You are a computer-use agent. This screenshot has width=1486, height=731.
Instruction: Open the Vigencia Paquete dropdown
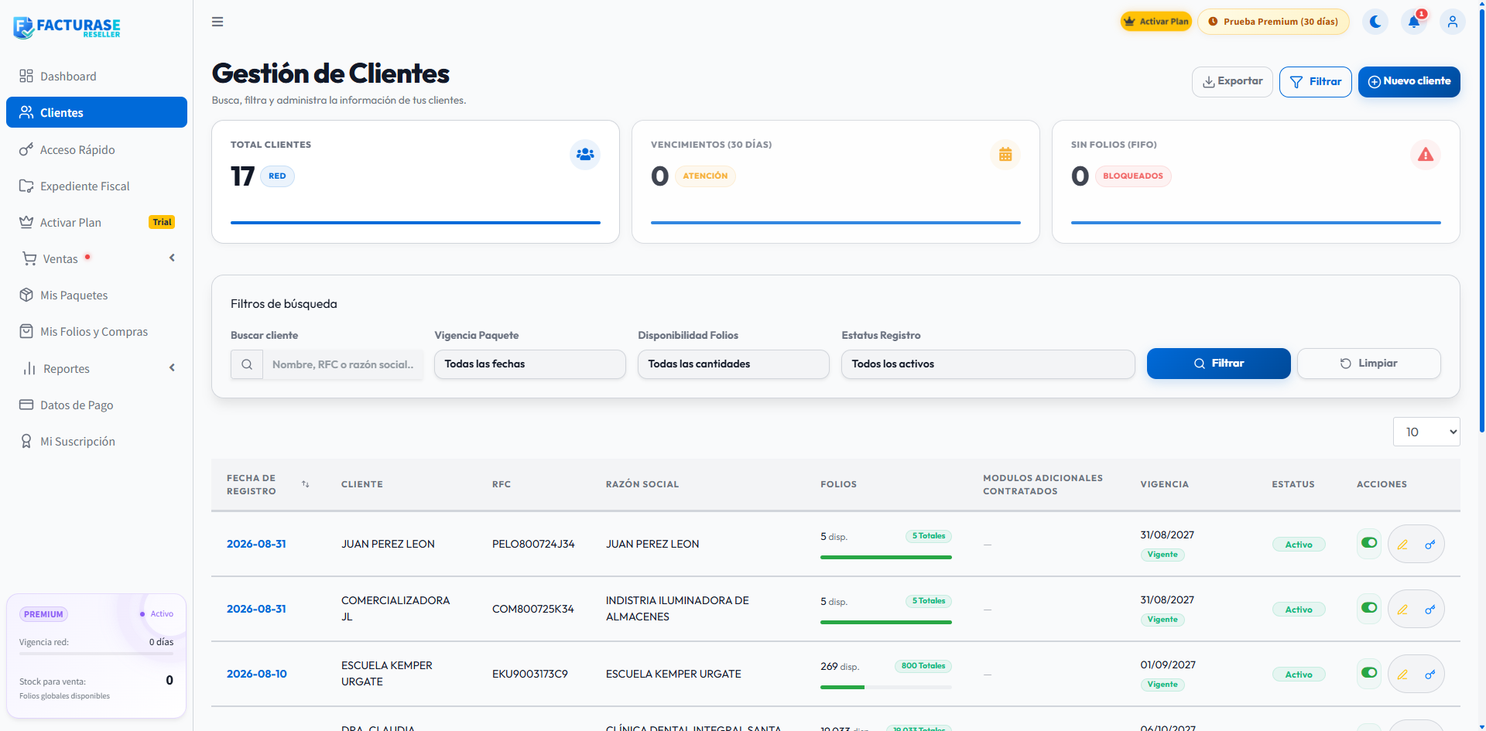click(530, 364)
